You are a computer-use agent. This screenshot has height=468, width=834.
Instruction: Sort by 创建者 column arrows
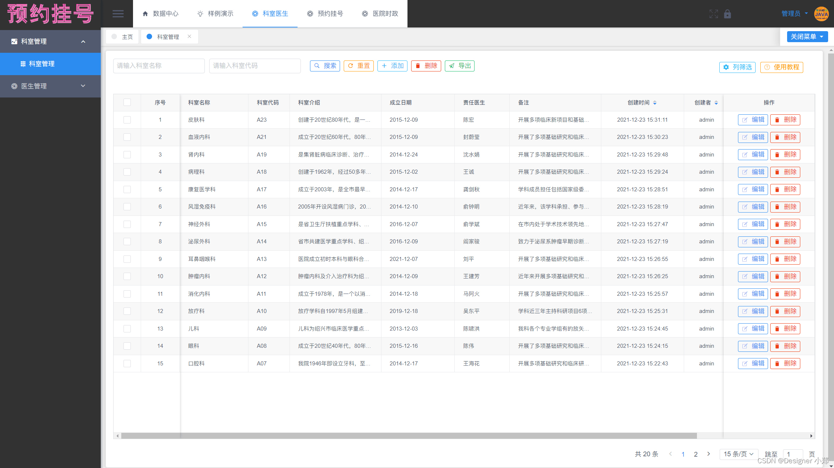pyautogui.click(x=716, y=103)
